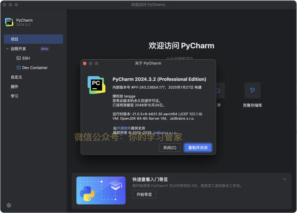Open the settings gear icon at bottom left
The height and width of the screenshot is (213, 297).
point(9,205)
